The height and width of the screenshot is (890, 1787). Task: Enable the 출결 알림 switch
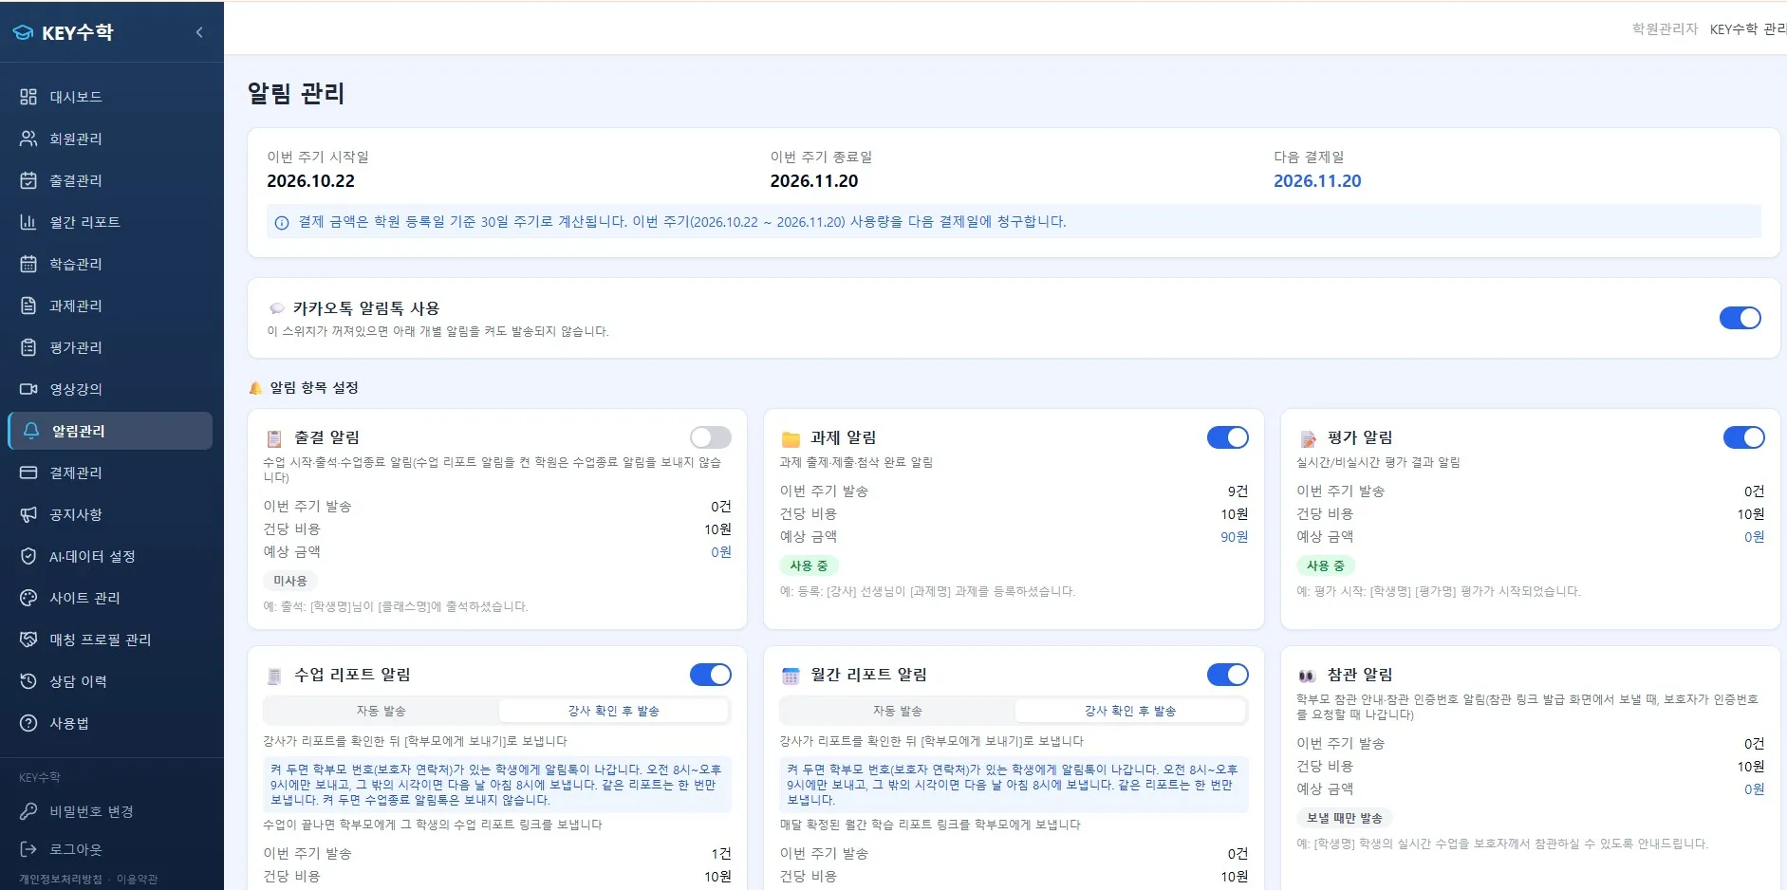tap(710, 437)
